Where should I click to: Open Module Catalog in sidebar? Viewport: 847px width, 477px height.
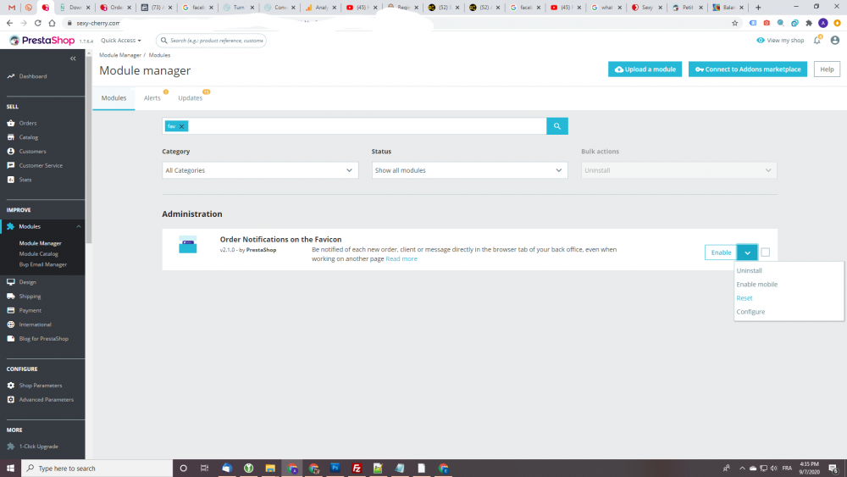38,254
